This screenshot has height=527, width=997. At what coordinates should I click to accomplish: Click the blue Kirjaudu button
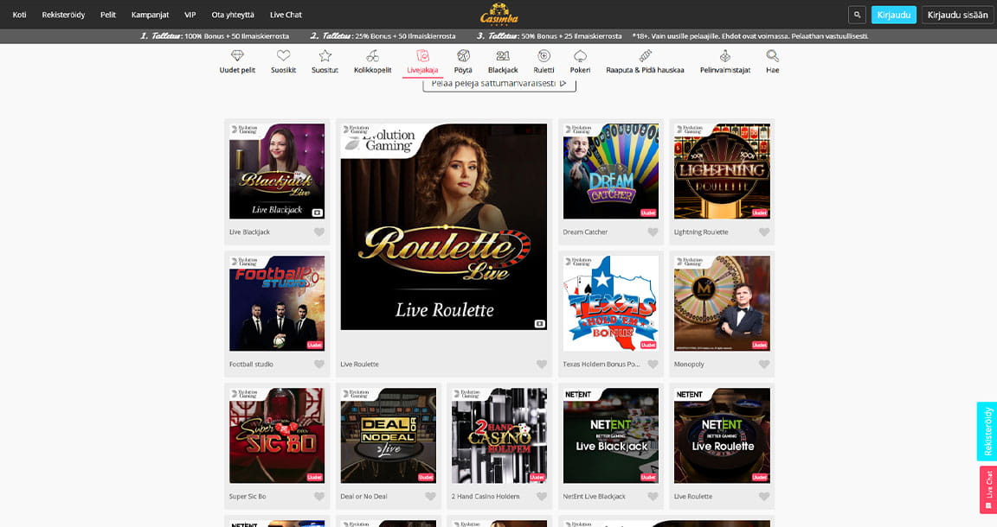click(893, 15)
